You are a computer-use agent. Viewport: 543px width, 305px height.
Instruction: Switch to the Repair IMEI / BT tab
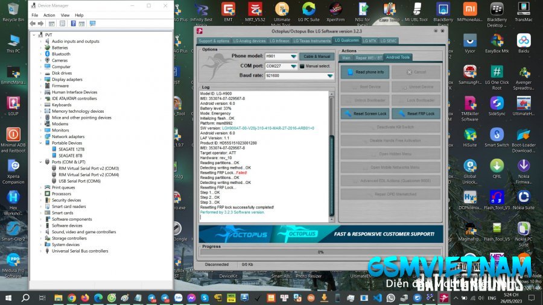[369, 58]
